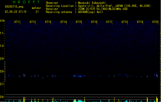Click the ICOM IC-575 receiver text
The height and width of the screenshot is (102, 161).
[103, 9]
